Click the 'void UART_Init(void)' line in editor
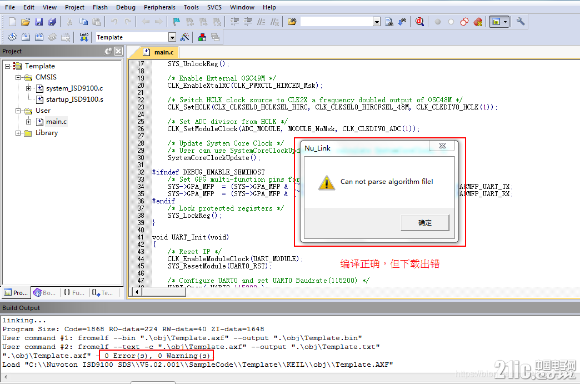580x384 pixels. click(191, 237)
